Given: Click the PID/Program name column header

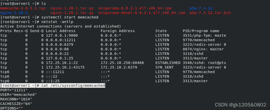Looking at the screenshot, I should pos(201,31).
